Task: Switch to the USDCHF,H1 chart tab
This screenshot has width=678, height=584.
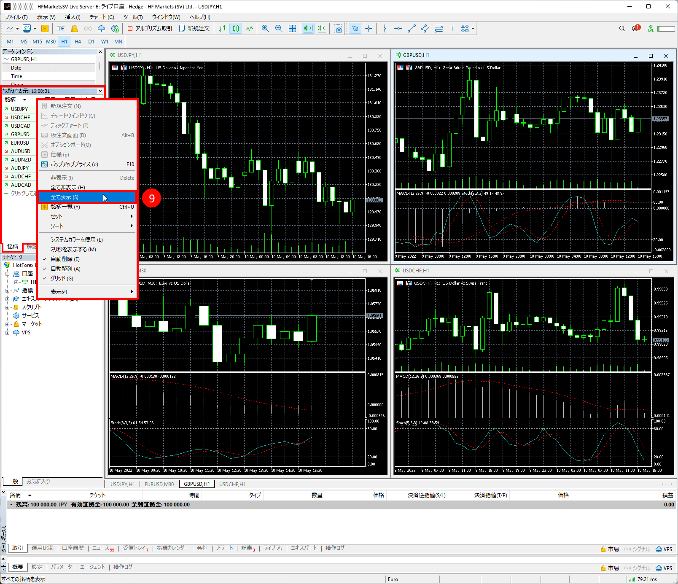Action: coord(232,484)
